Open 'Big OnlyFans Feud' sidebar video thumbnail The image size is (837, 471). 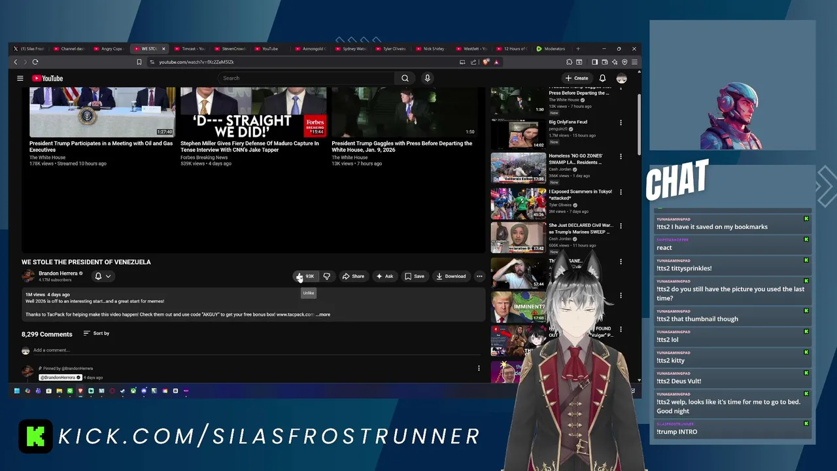[519, 133]
